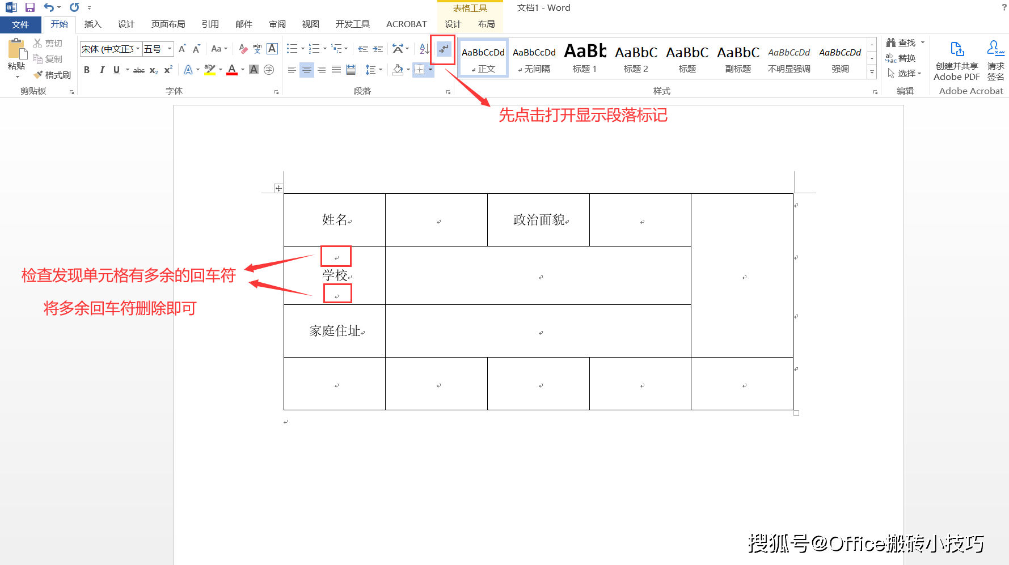Click the Format Painter brush icon
This screenshot has width=1009, height=565.
tap(38, 75)
